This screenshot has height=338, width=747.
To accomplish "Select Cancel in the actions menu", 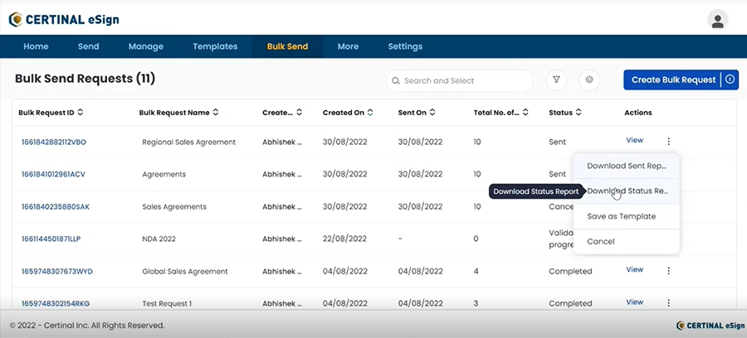I will [x=626, y=242].
